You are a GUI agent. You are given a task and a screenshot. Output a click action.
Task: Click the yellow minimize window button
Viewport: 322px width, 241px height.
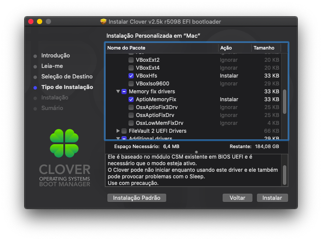40,21
